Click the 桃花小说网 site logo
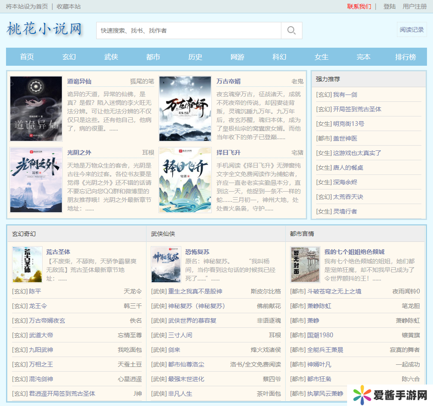The image size is (433, 406). point(44,29)
